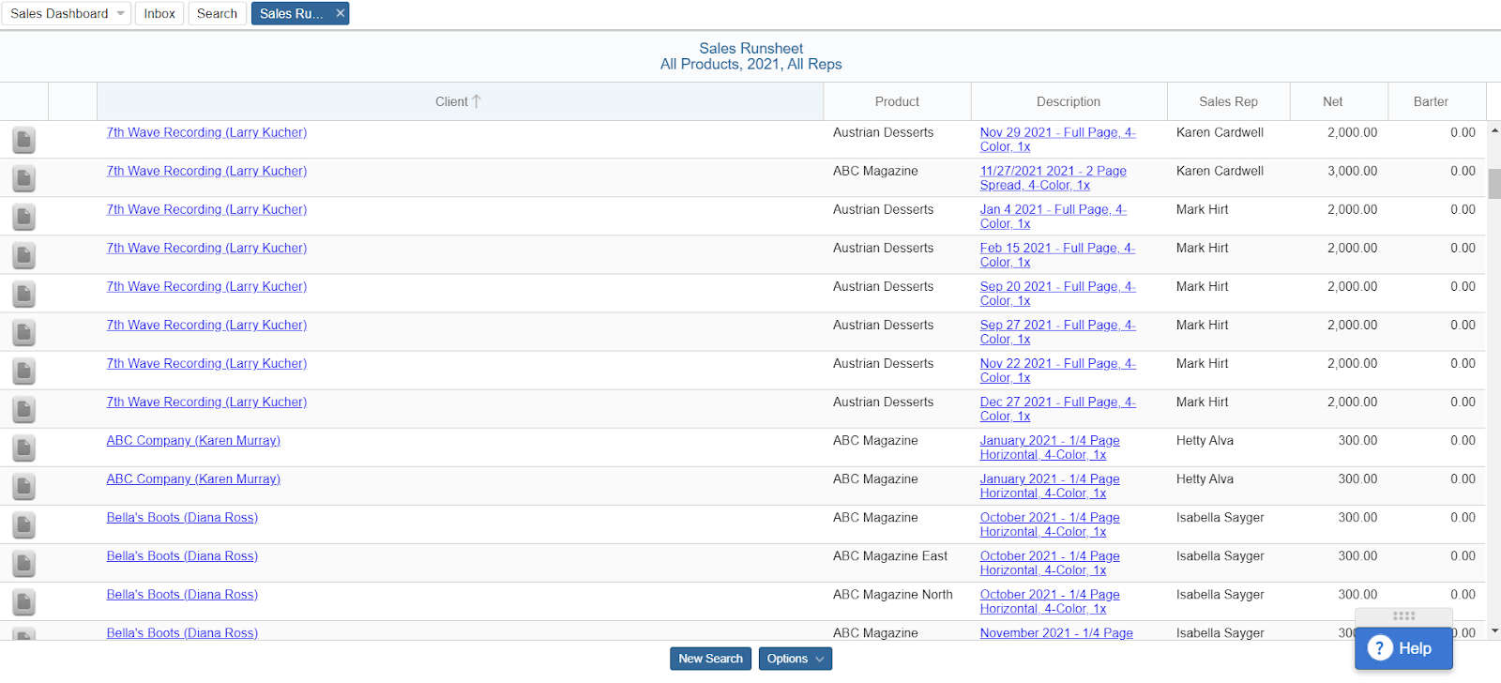
Task: Click the vertical scrollbar up arrow
Action: [x=1494, y=130]
